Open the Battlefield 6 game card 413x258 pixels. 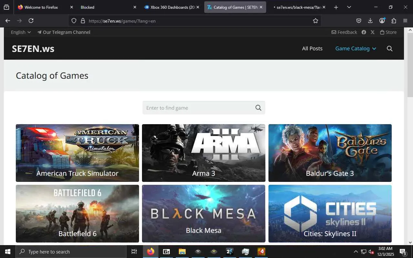point(77,213)
